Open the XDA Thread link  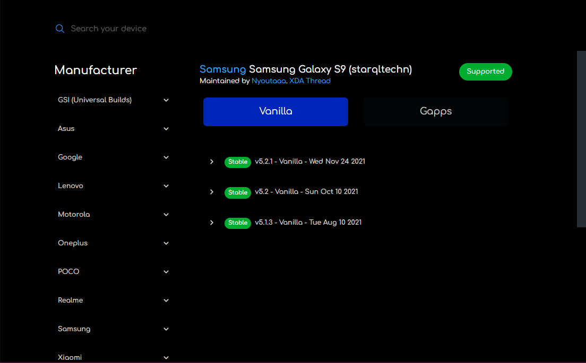click(x=310, y=81)
